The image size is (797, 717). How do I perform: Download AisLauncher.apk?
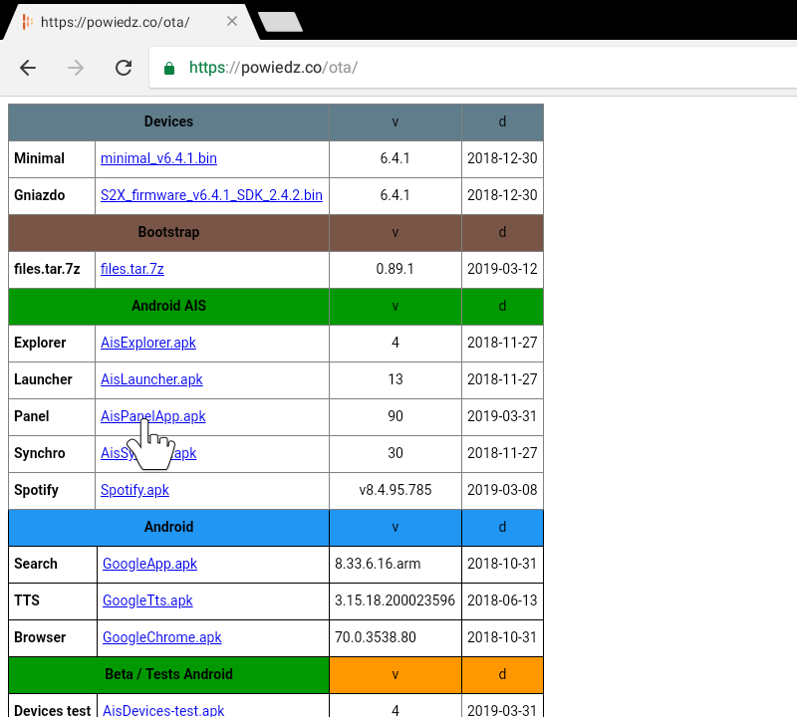(x=151, y=379)
